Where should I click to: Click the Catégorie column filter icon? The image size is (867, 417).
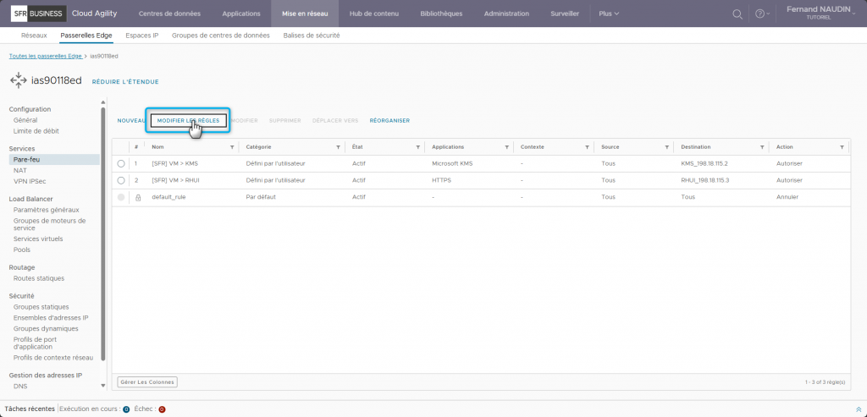pyautogui.click(x=339, y=147)
